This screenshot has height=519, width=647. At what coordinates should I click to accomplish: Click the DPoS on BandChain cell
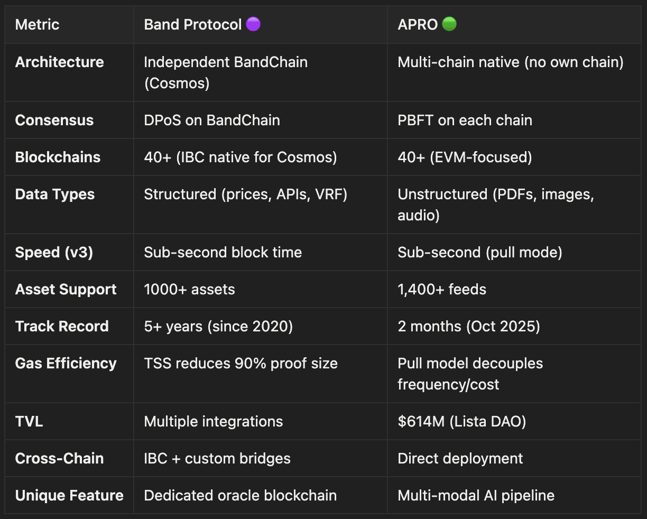point(211,121)
